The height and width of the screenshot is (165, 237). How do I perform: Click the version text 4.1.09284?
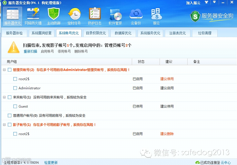pos(31,163)
